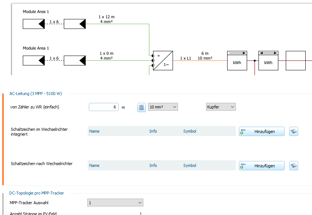312x215 pixels.
Task: Select the inverter symbol in the circuit diagram
Action: coord(163,61)
